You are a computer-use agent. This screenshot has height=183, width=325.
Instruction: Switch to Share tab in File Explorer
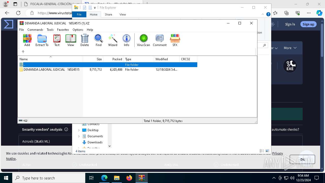tap(108, 14)
